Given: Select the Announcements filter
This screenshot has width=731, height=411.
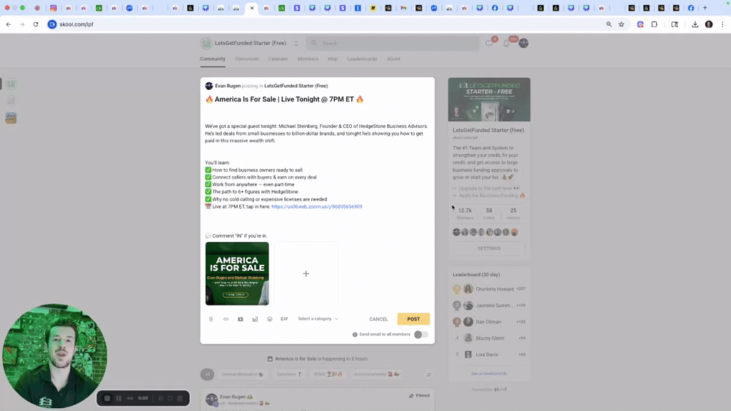Looking at the screenshot, I should click(x=376, y=374).
